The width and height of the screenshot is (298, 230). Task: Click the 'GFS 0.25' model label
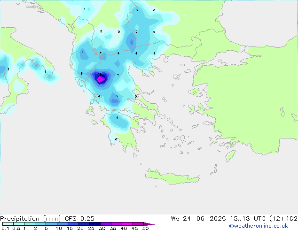pos(79,219)
